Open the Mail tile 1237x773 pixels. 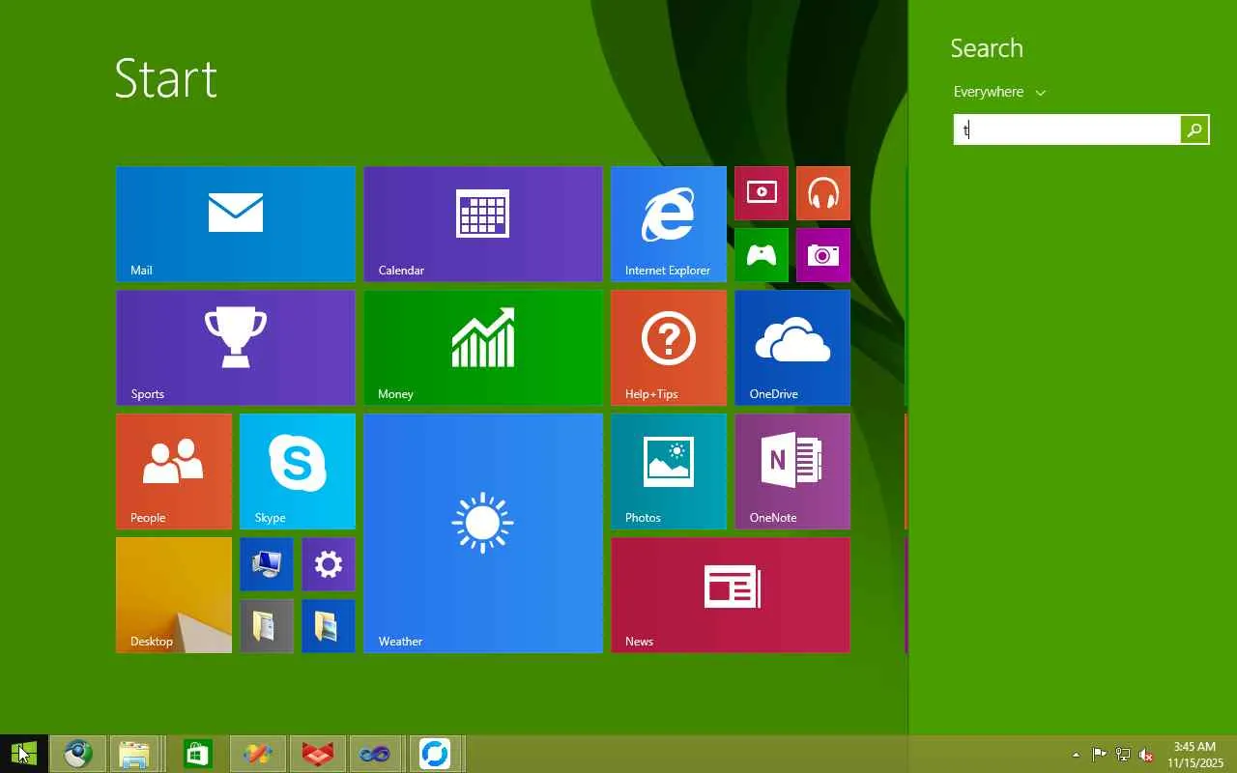coord(236,224)
